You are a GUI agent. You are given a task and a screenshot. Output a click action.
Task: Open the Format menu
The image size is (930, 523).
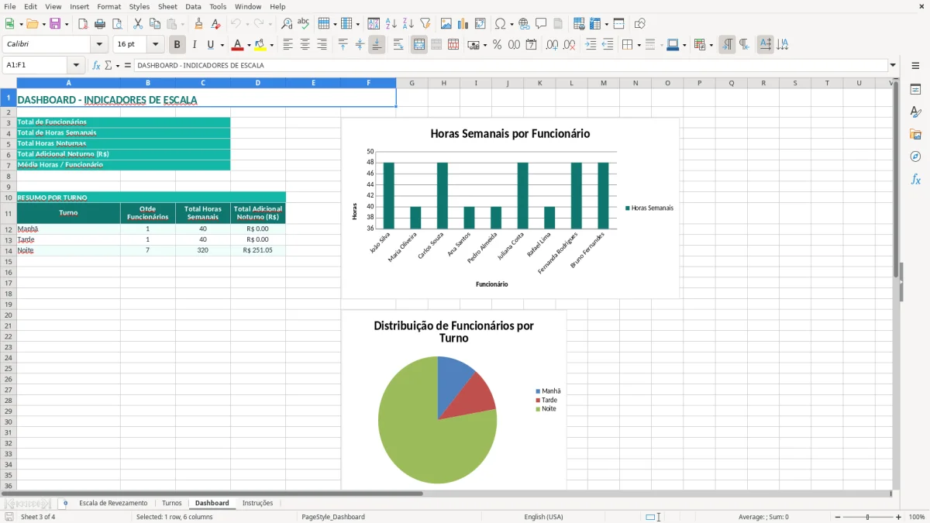[x=108, y=6]
